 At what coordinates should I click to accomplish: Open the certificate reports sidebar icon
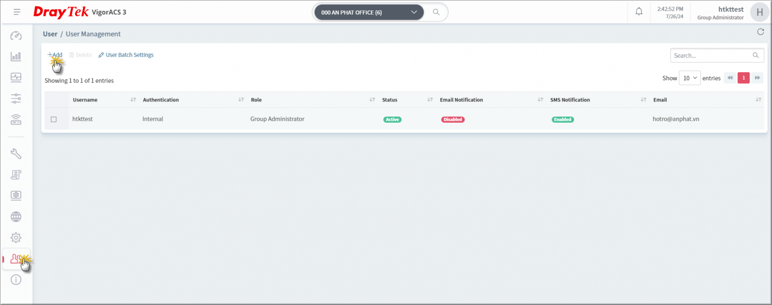(x=16, y=175)
